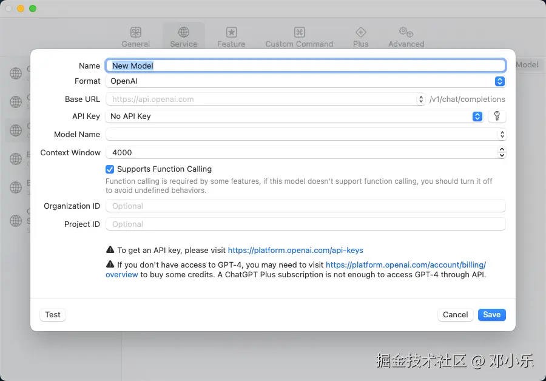This screenshot has height=381, width=546.
Task: Click the warning icon beside API key note
Action: [110, 250]
